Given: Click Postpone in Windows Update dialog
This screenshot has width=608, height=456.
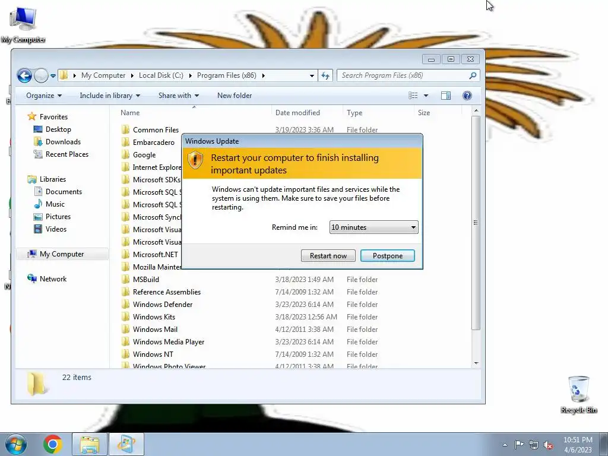Looking at the screenshot, I should [387, 255].
